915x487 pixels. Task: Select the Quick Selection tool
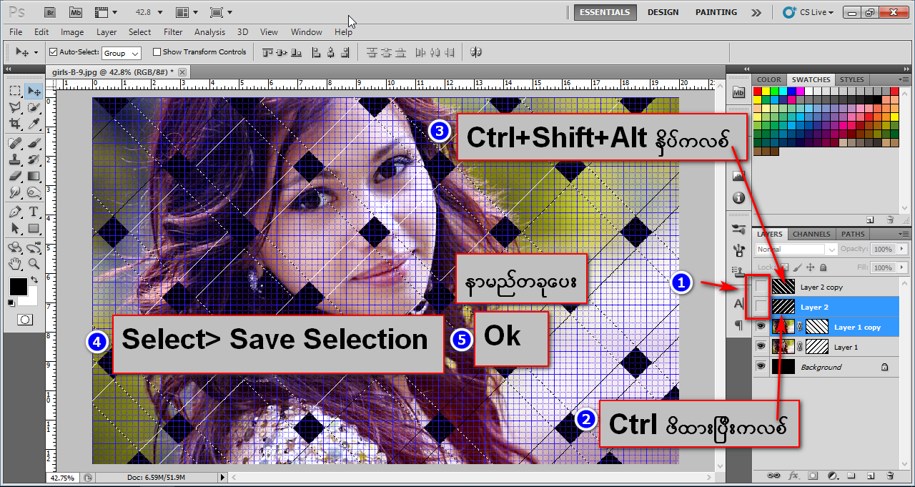(x=34, y=107)
